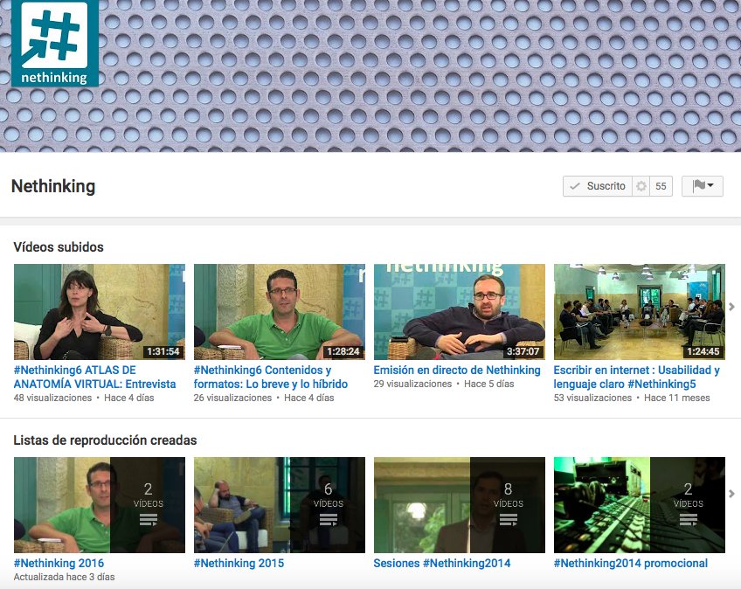
Task: Click 'Hace 5 días' text
Action: [x=489, y=384]
